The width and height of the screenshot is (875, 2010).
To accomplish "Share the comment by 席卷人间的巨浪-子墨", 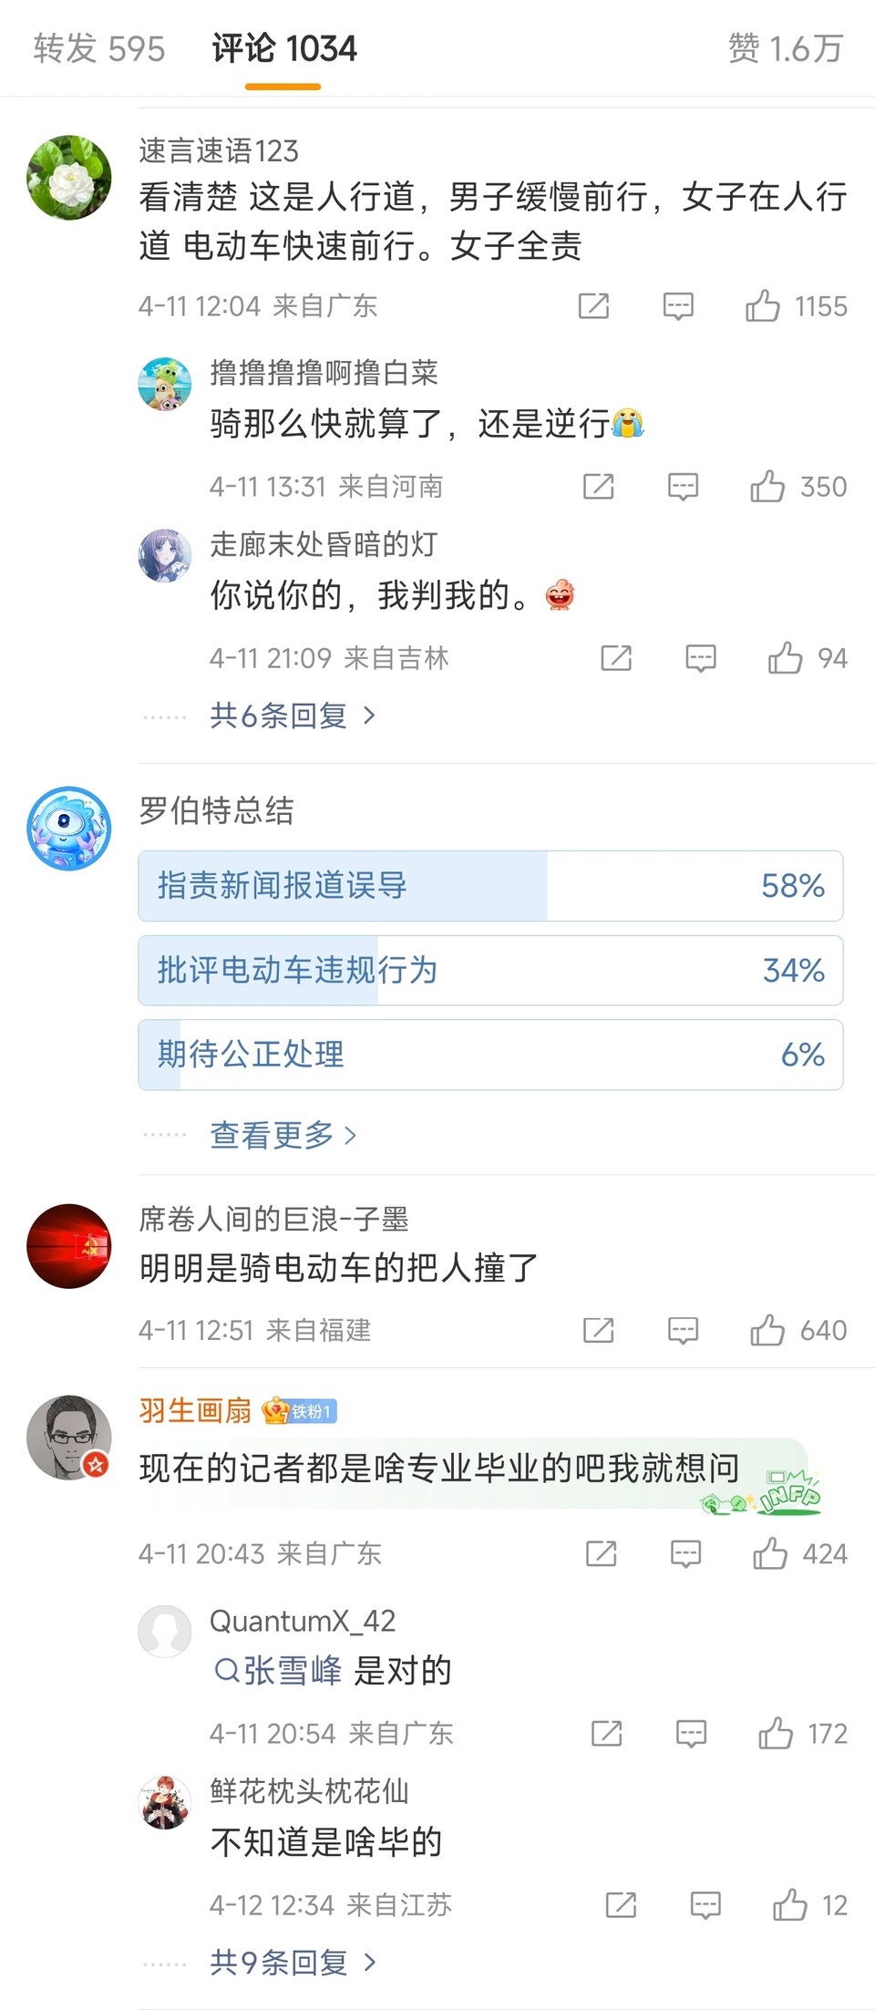I will (x=598, y=1331).
